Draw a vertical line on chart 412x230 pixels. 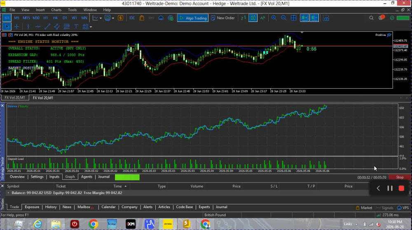[28, 26]
